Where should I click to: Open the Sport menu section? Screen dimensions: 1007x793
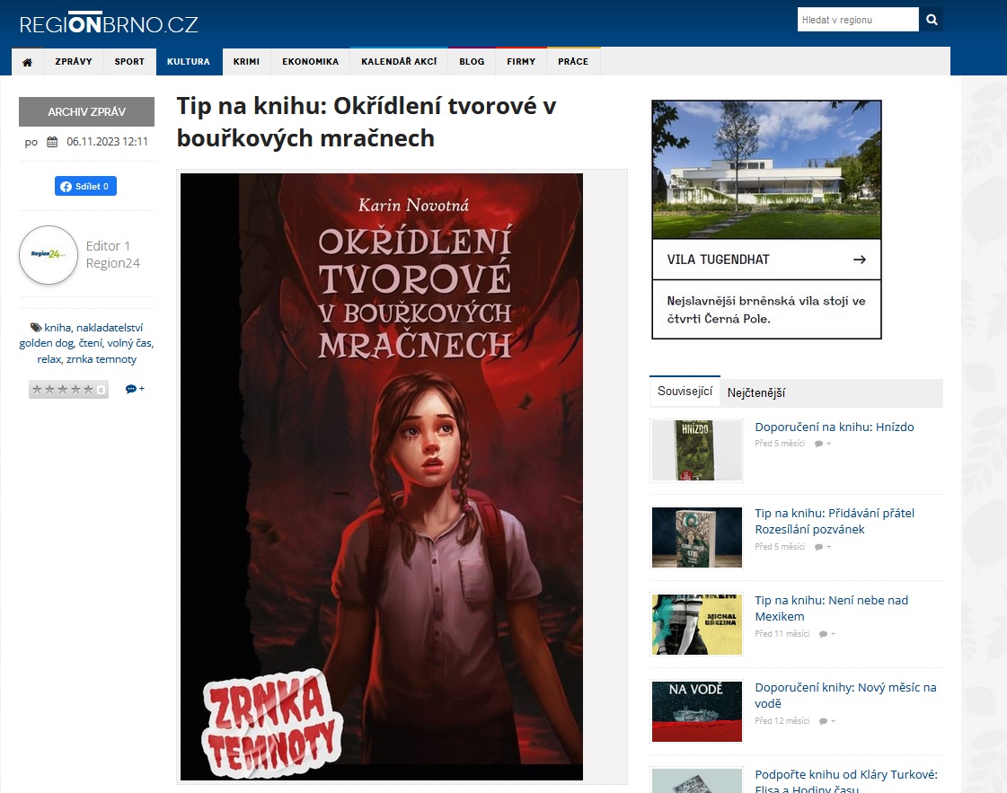[x=129, y=62]
